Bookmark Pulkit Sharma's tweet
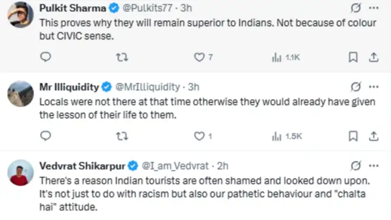 click(353, 58)
